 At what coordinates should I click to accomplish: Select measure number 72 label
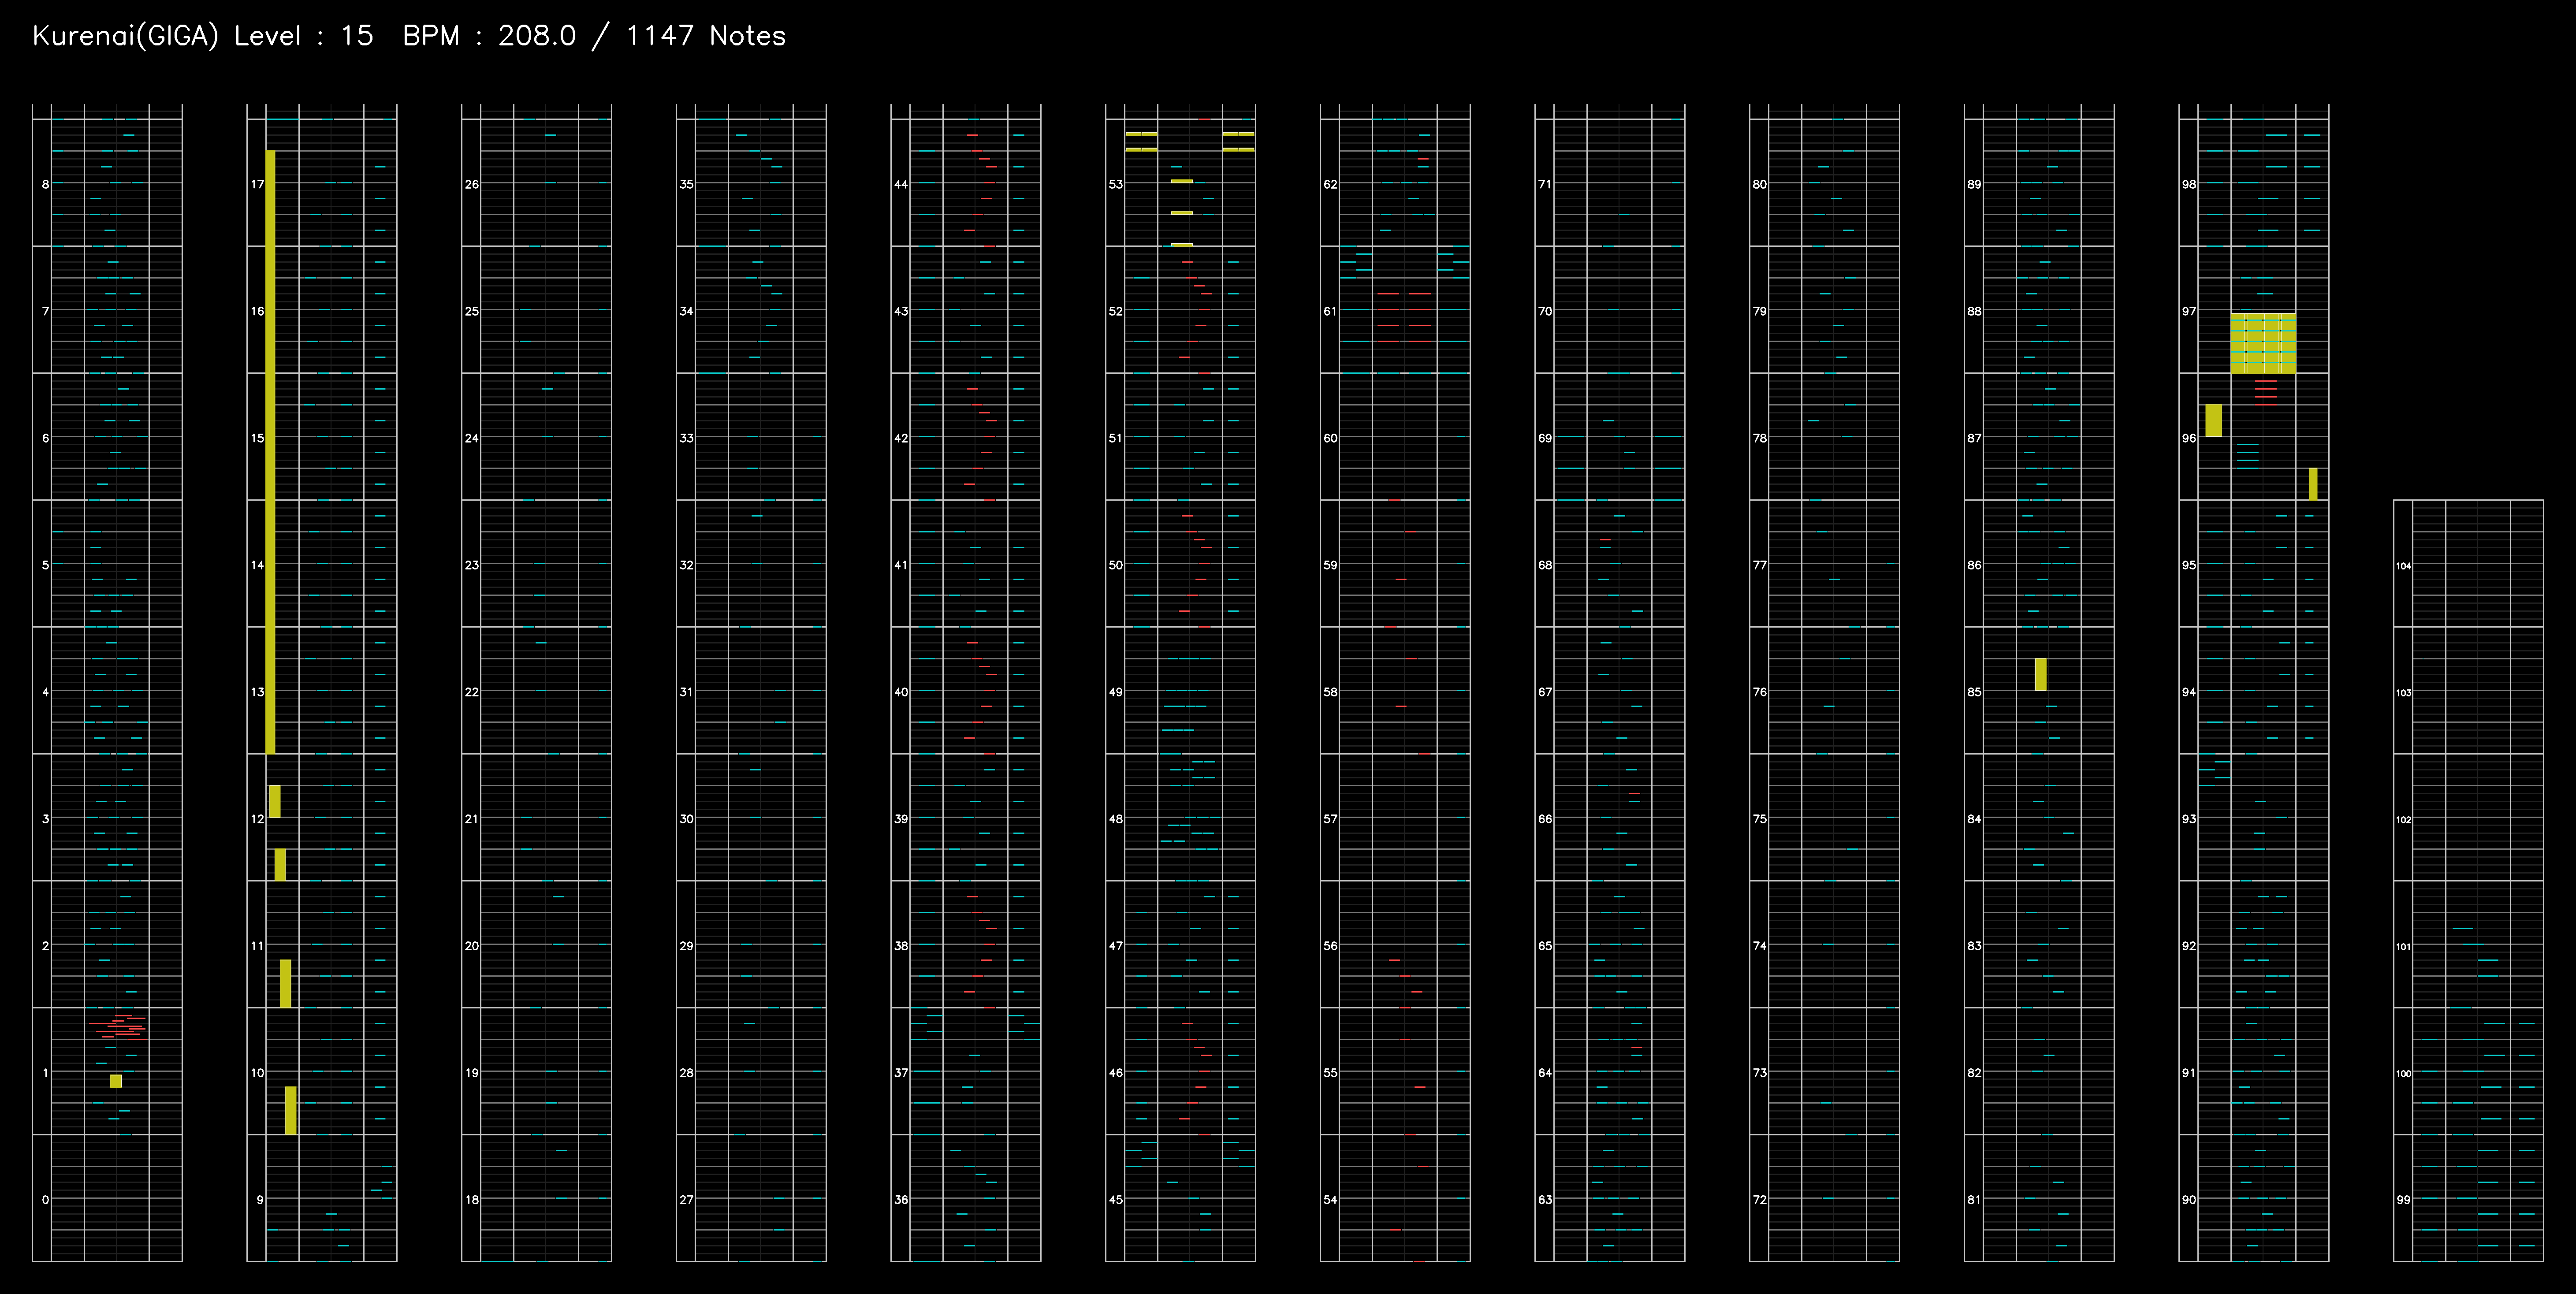point(1760,1199)
